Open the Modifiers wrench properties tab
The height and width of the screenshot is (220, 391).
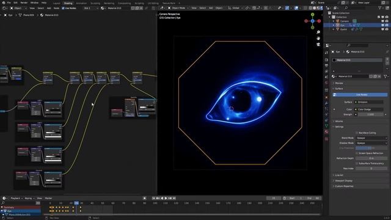[326, 103]
